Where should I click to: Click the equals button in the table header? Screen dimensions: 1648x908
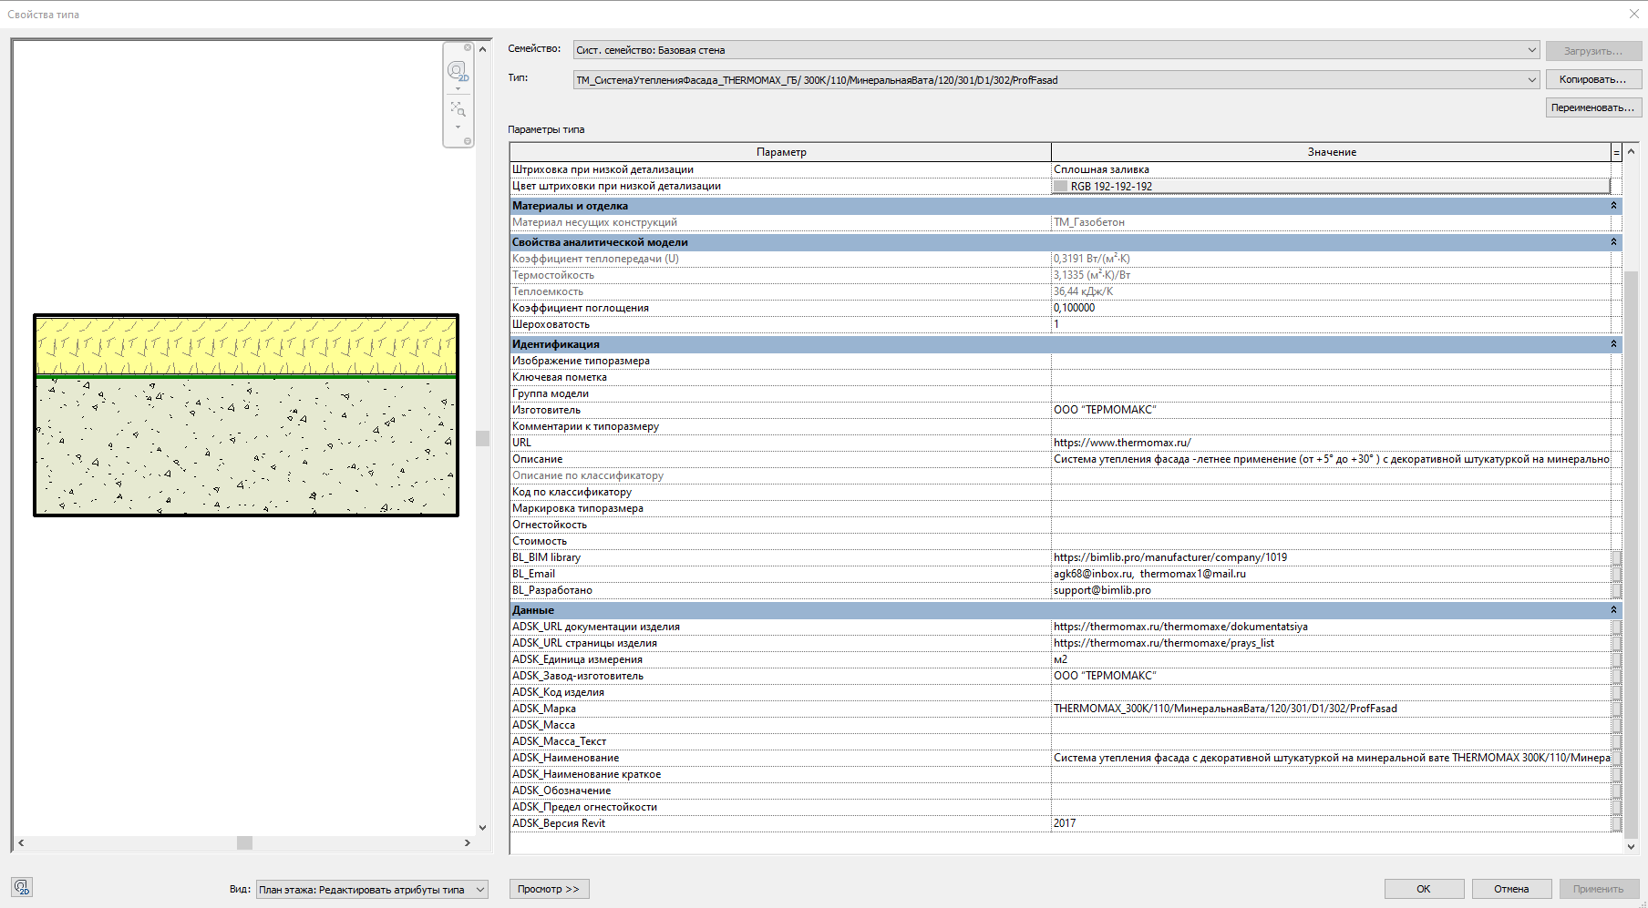(x=1616, y=152)
